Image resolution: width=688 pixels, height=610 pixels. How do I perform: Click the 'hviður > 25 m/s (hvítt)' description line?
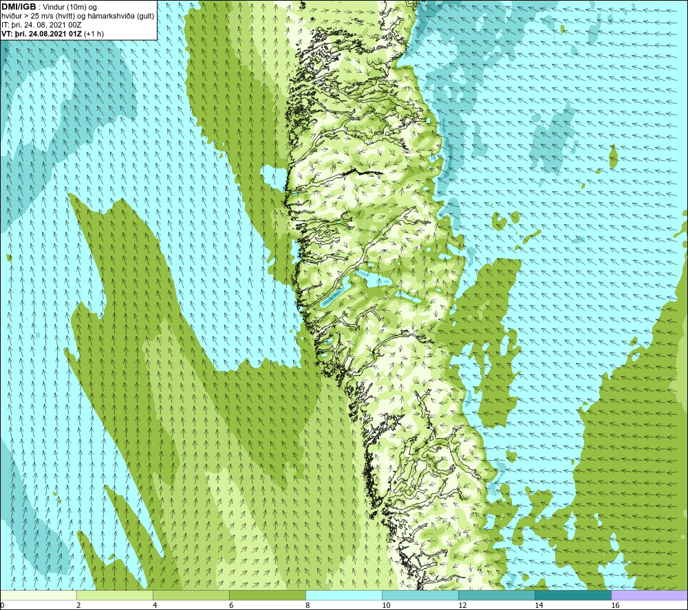tap(78, 16)
